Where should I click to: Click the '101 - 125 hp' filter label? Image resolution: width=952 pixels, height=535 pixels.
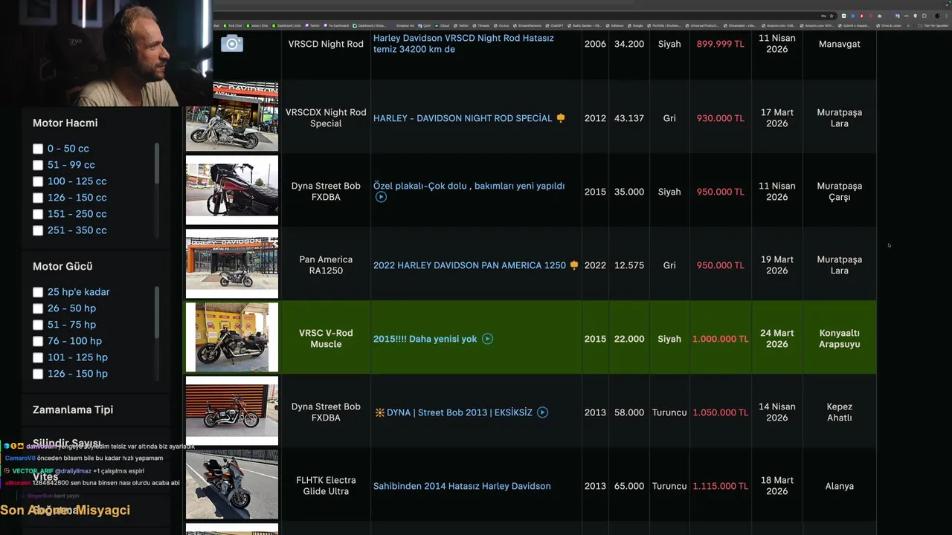[77, 357]
